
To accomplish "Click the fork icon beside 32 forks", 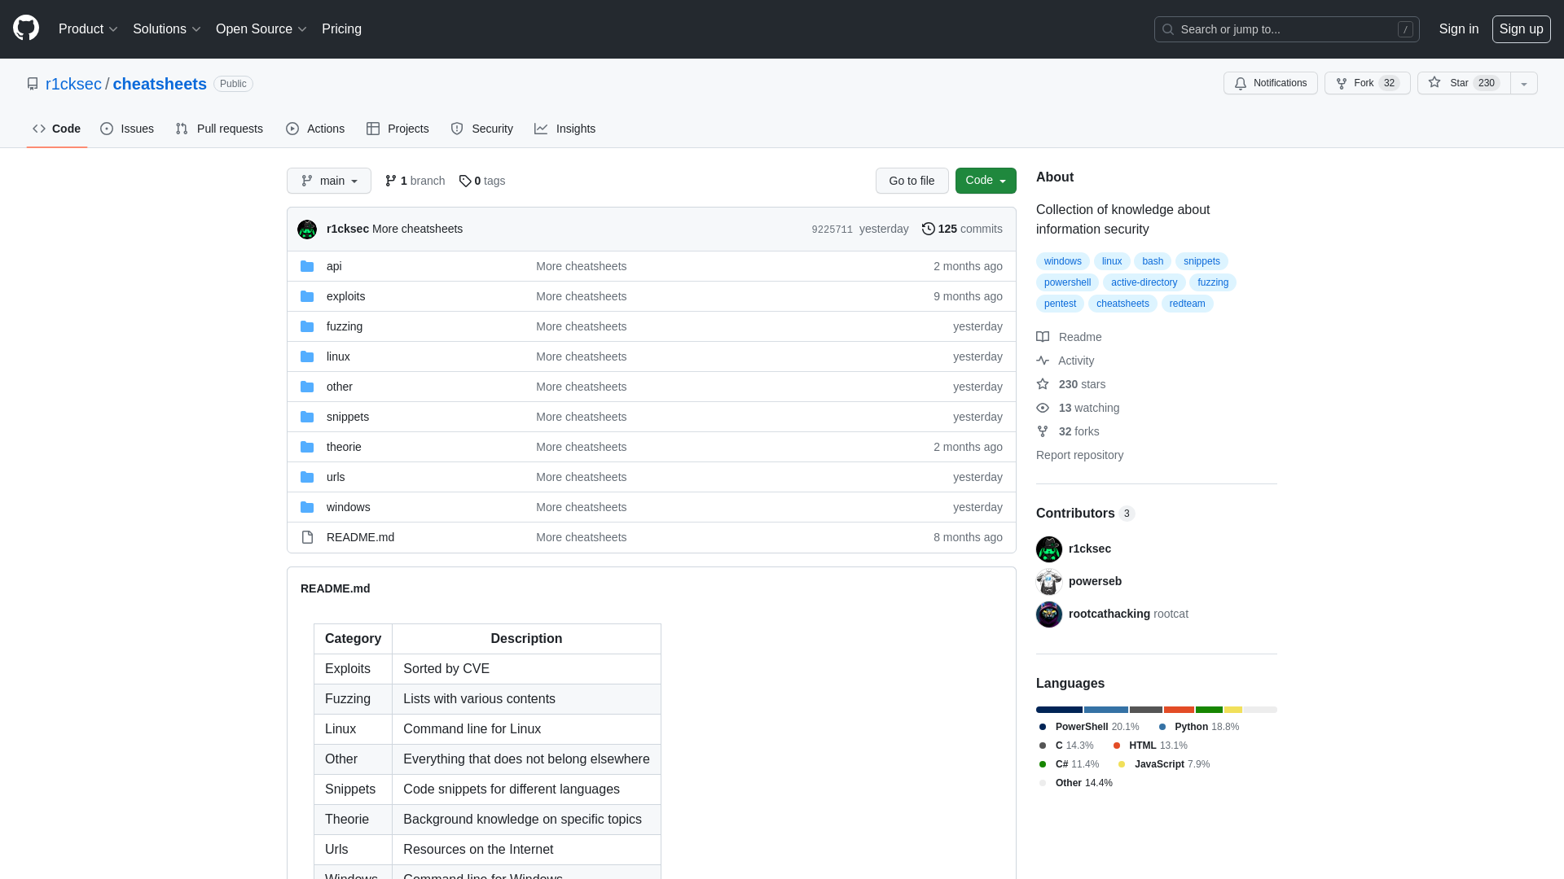I will pos(1043,431).
